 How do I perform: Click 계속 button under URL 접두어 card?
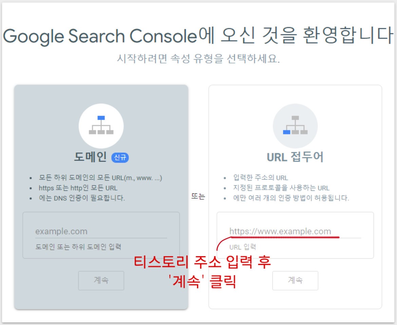tap(295, 280)
